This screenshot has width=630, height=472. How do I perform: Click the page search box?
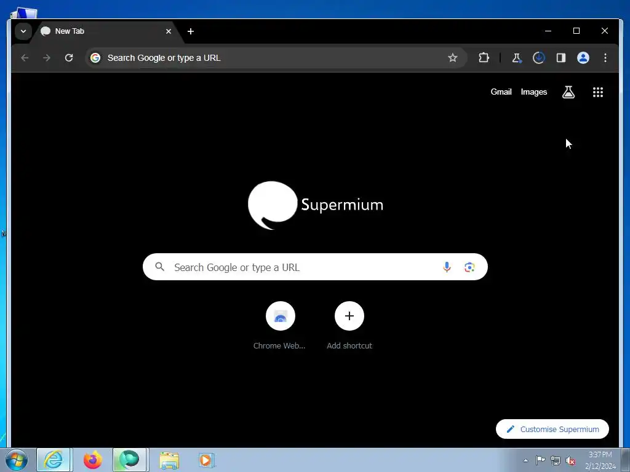(x=315, y=267)
